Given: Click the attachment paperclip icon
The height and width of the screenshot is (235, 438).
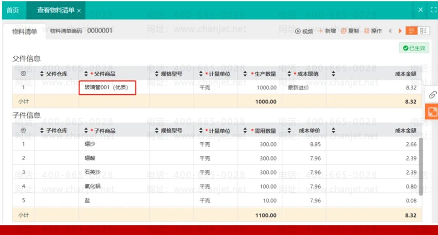Looking at the screenshot, I should [x=432, y=95].
